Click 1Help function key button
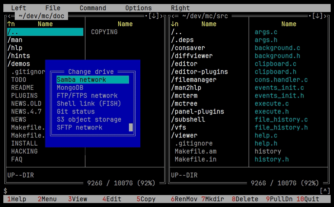The image size is (334, 207). 17,199
